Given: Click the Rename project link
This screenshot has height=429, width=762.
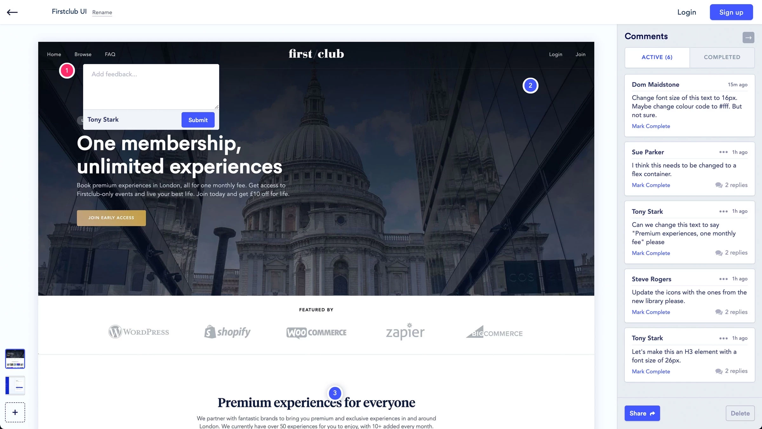Looking at the screenshot, I should coord(102,12).
